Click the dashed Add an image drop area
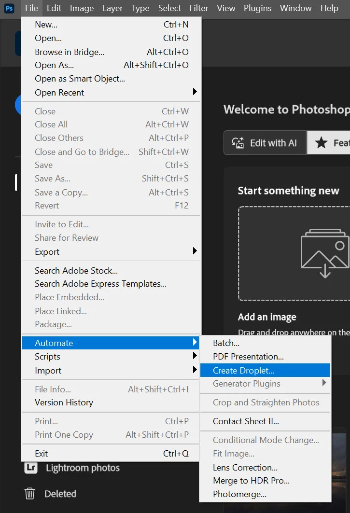 294,253
